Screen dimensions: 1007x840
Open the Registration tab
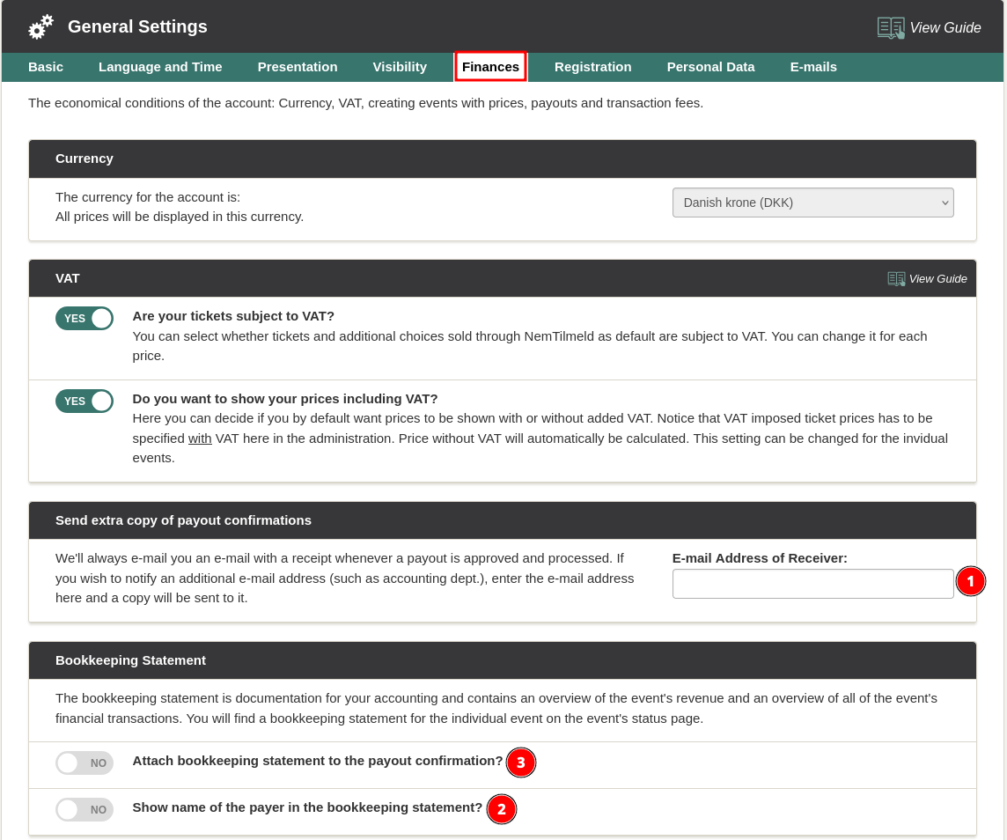point(592,67)
